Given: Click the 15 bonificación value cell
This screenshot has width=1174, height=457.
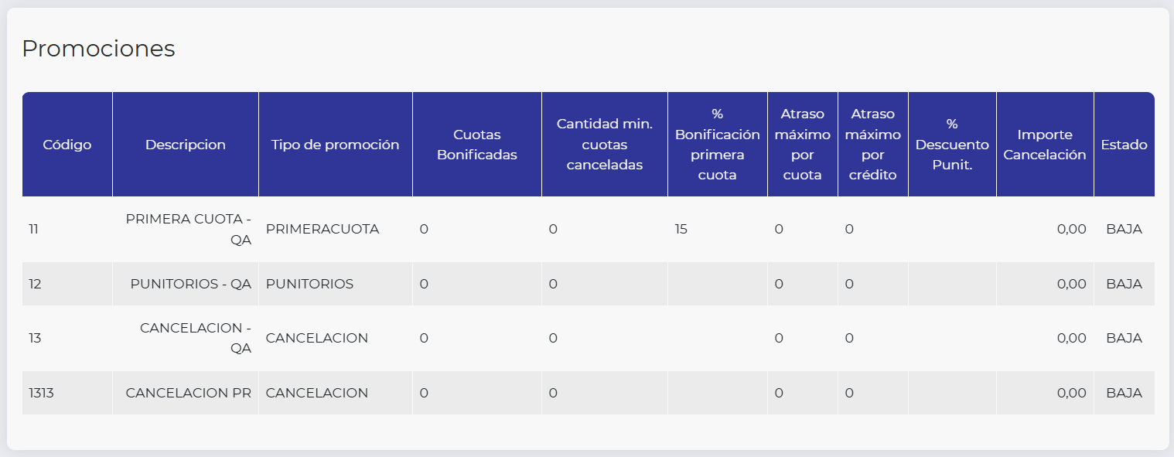Looking at the screenshot, I should [x=681, y=230].
